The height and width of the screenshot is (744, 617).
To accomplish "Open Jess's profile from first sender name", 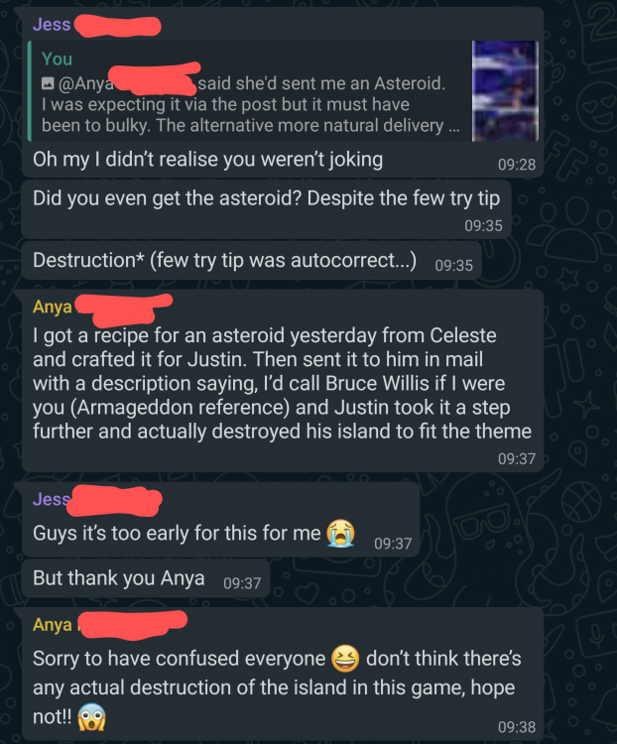I will pyautogui.click(x=52, y=24).
